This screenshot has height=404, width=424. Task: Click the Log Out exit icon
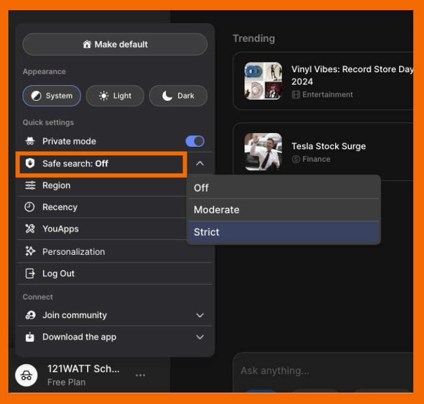30,274
